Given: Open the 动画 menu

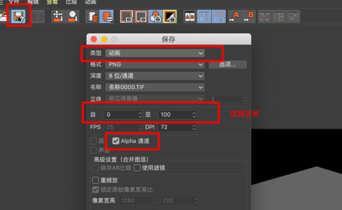Looking at the screenshot, I should (x=90, y=2).
